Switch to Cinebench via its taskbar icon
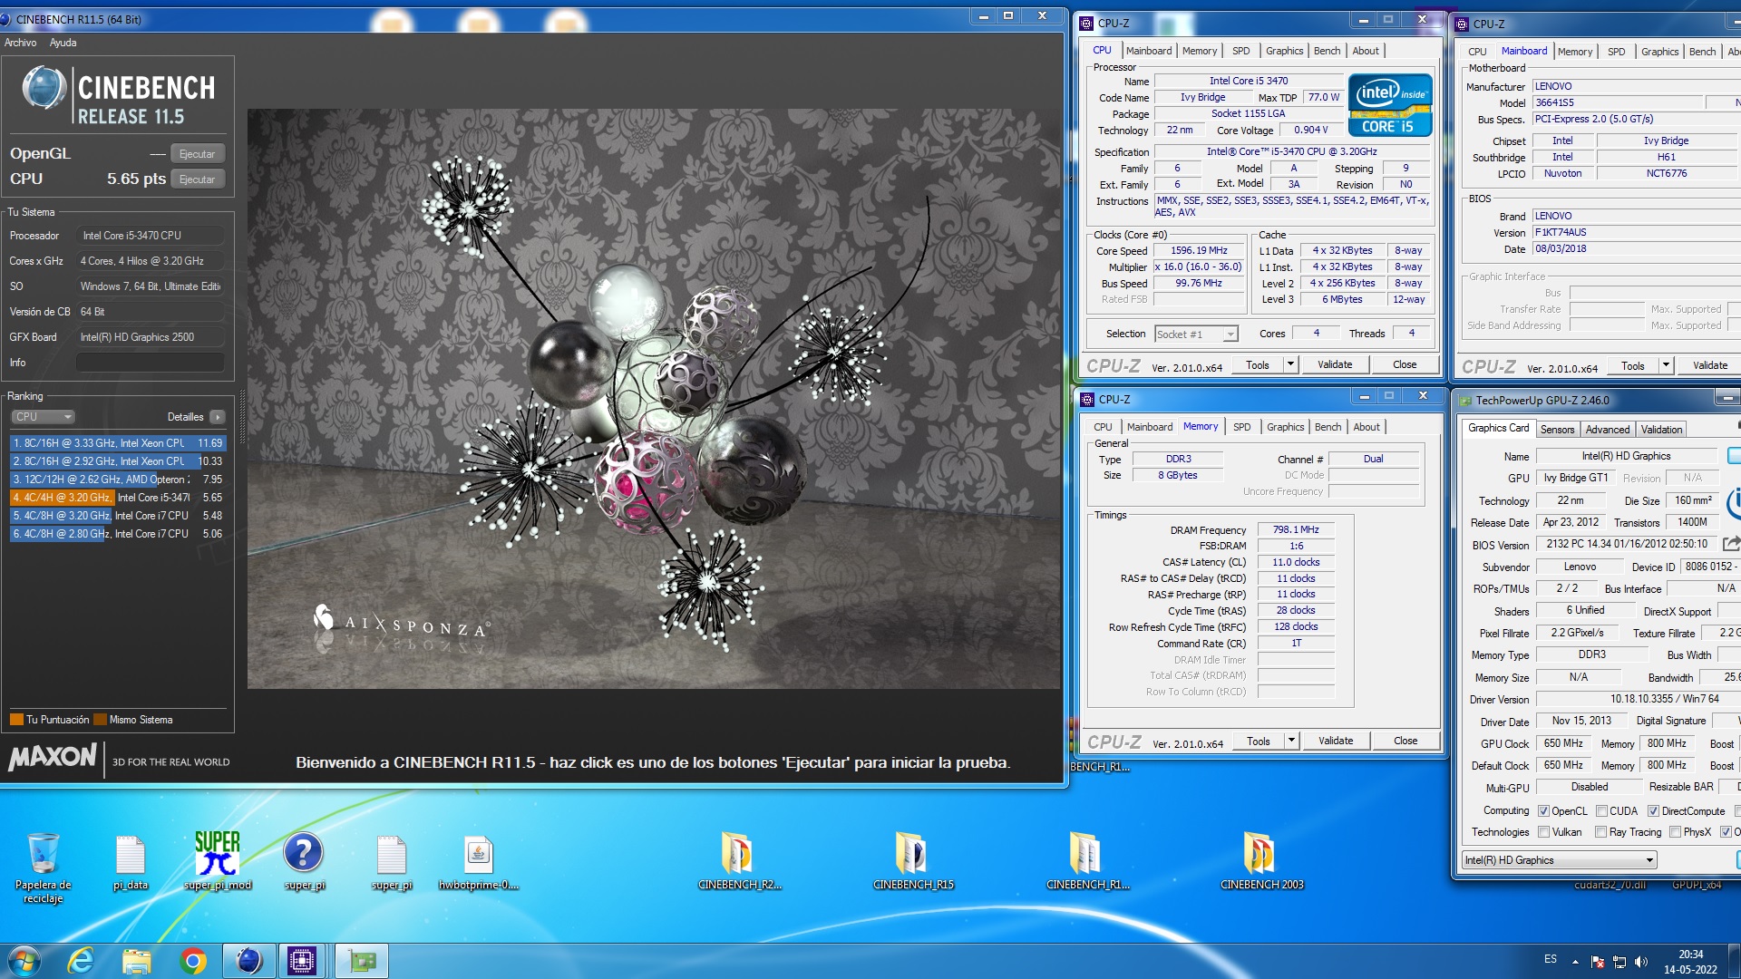The width and height of the screenshot is (1741, 979). pyautogui.click(x=248, y=961)
